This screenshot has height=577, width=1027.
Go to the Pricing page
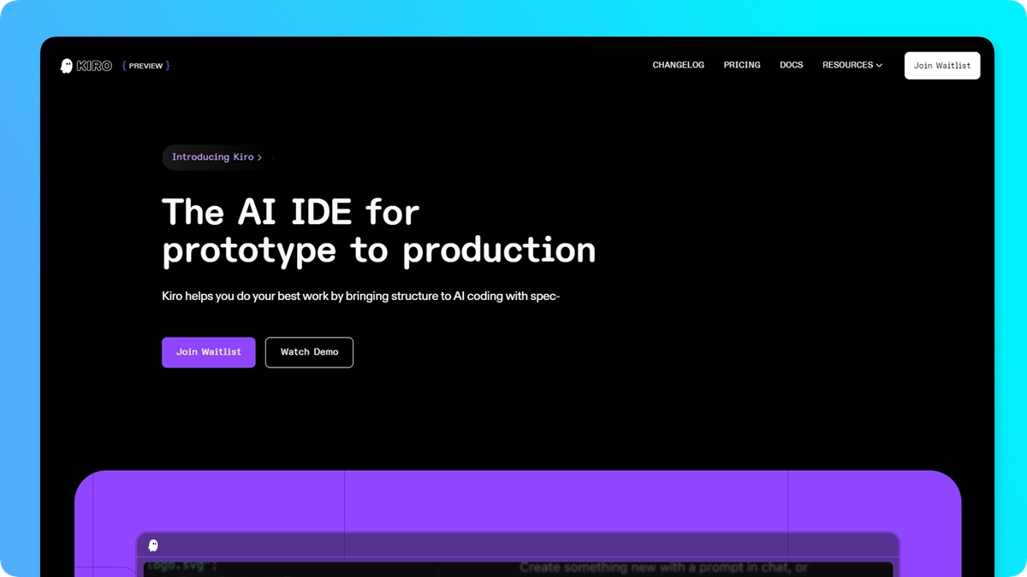click(742, 65)
